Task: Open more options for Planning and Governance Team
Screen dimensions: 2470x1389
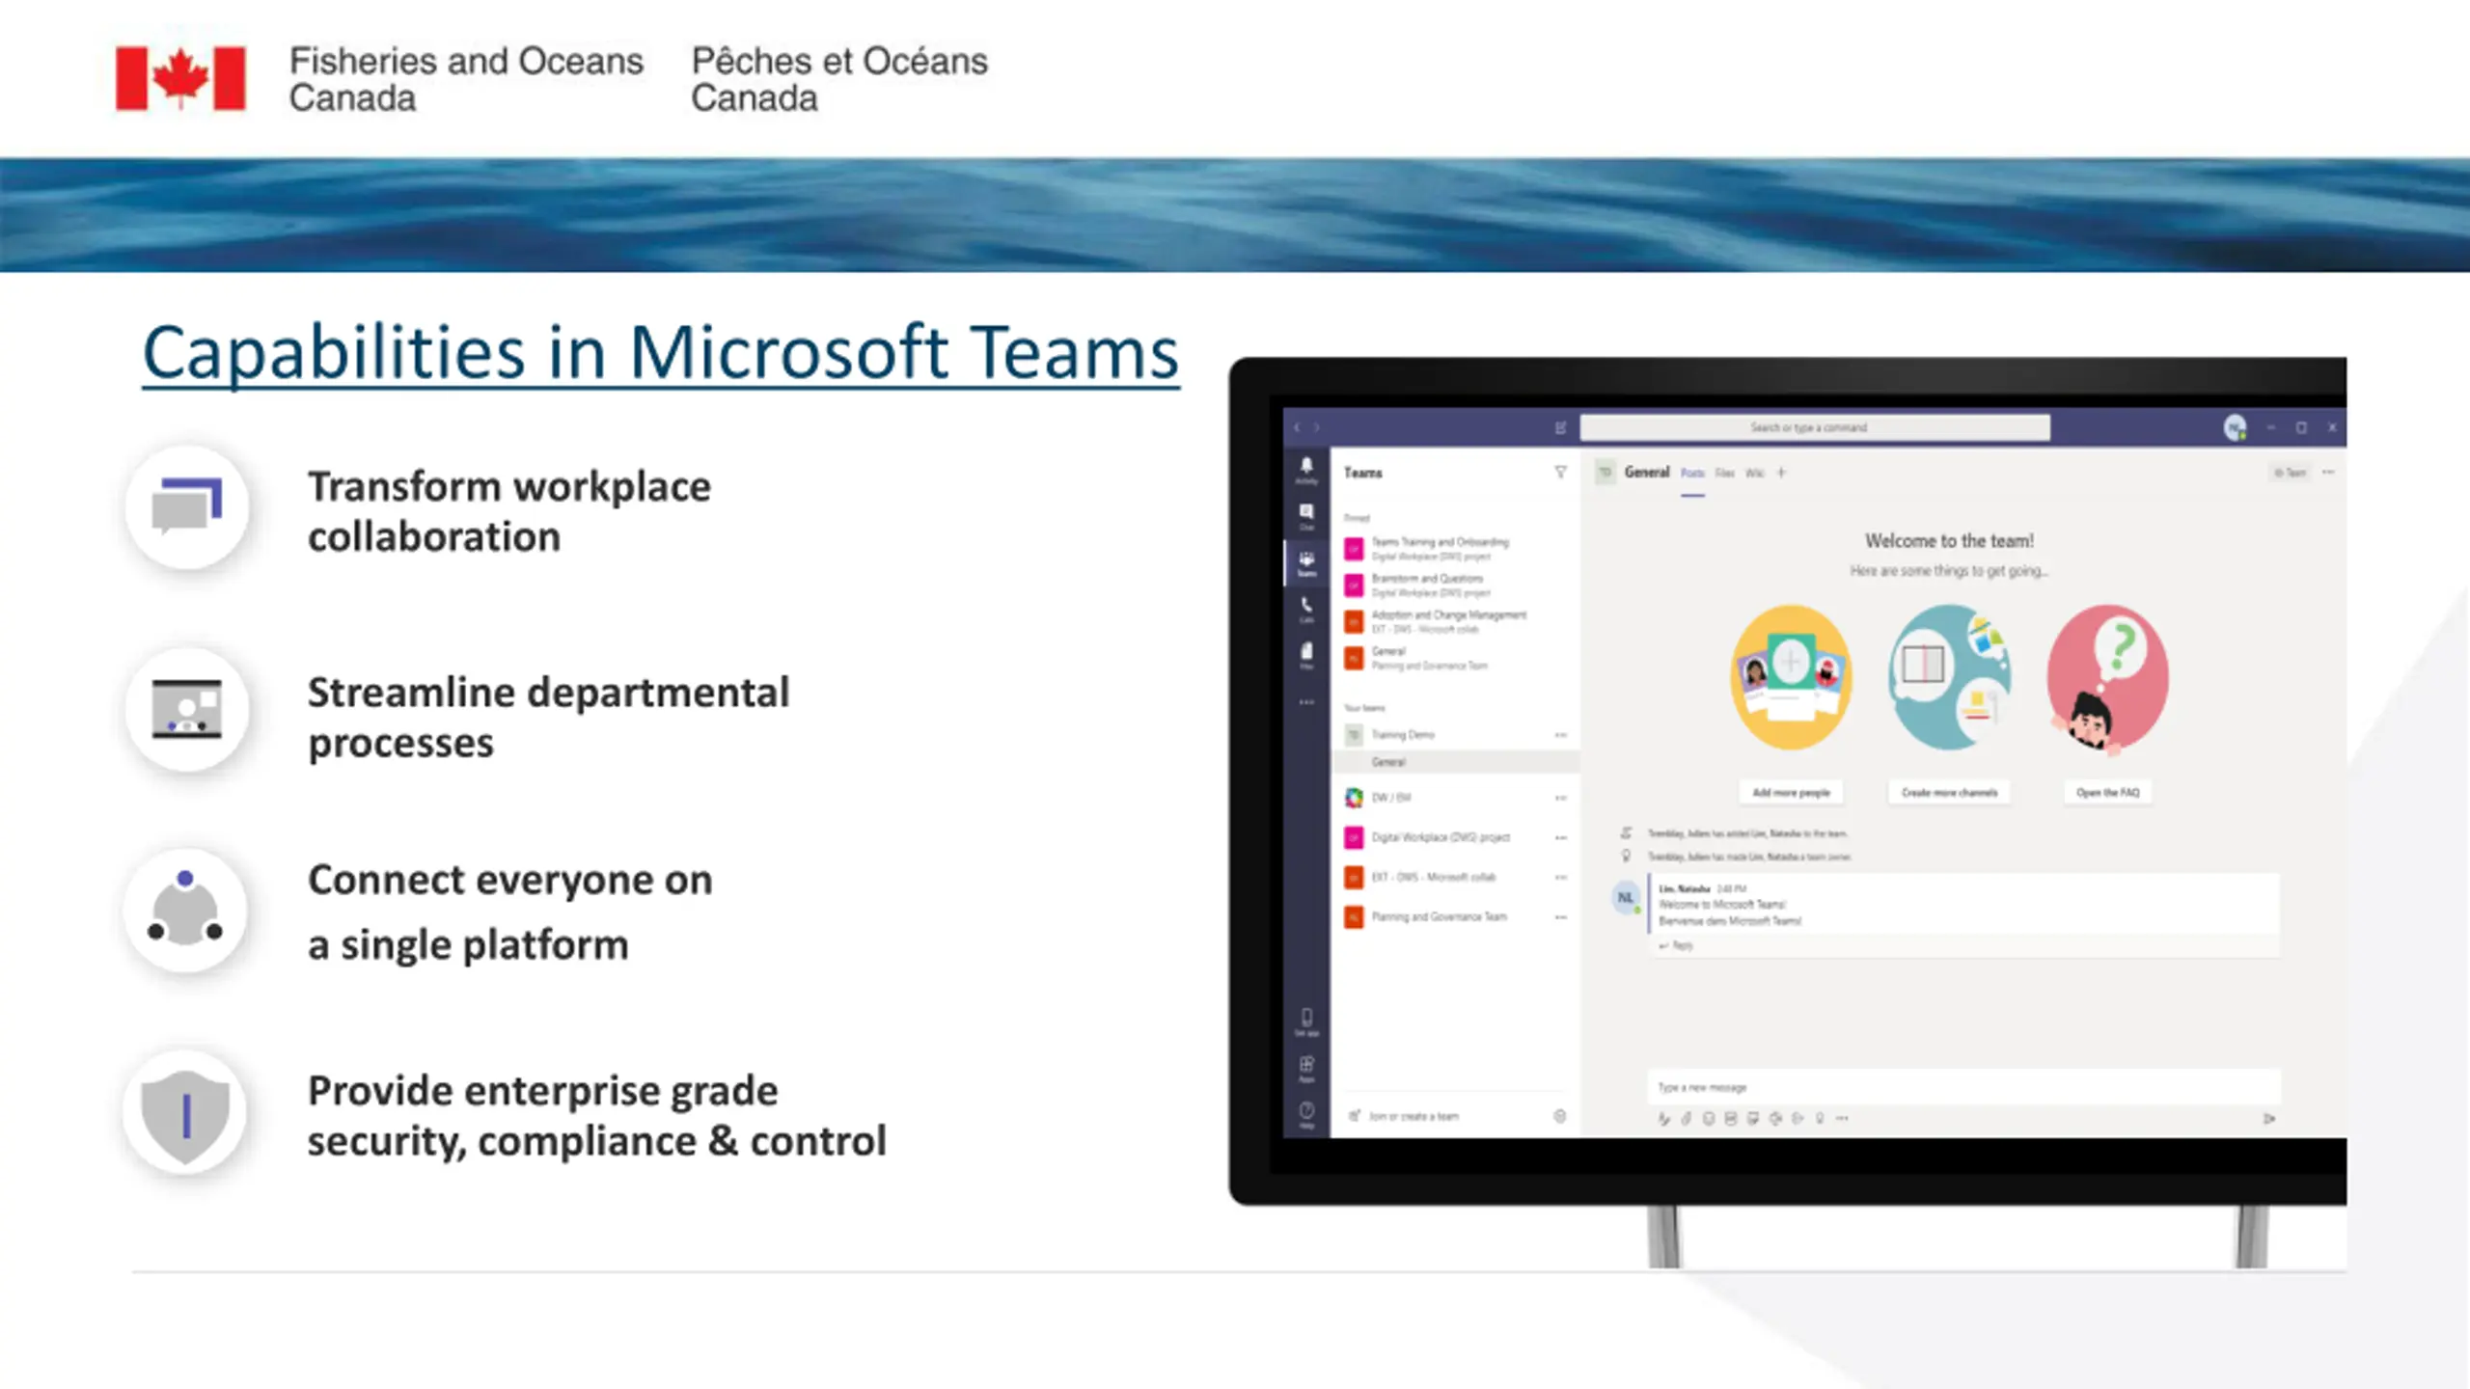Action: pos(1560,916)
